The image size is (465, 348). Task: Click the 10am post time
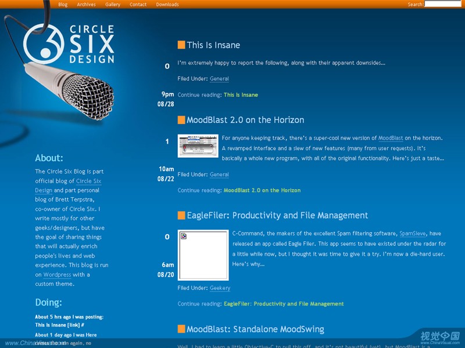[x=166, y=169]
